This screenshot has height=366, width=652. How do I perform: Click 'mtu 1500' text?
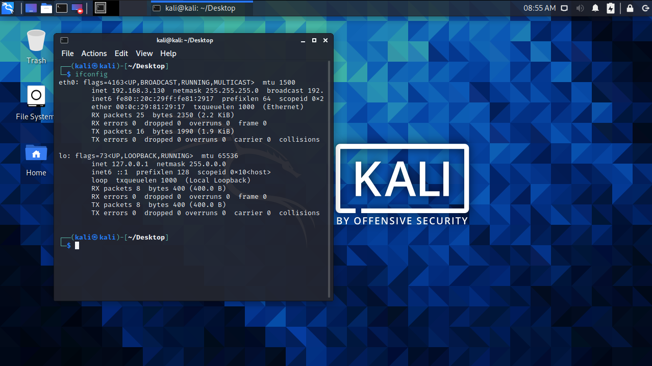pos(279,83)
